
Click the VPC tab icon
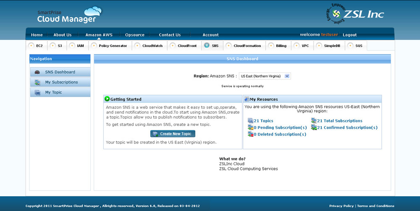pyautogui.click(x=297, y=46)
